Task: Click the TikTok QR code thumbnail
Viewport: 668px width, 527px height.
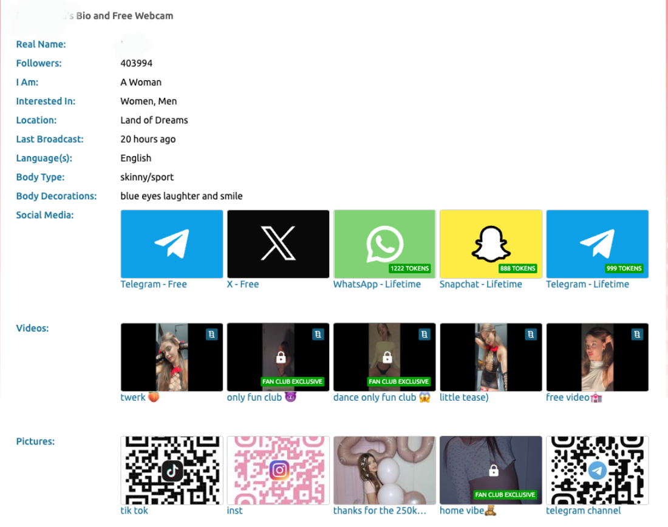Action: [x=171, y=470]
